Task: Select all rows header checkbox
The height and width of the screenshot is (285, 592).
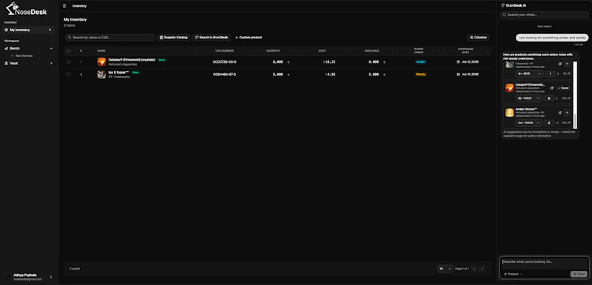Action: click(x=69, y=51)
